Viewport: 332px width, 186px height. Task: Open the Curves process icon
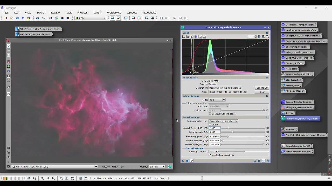click(289, 113)
